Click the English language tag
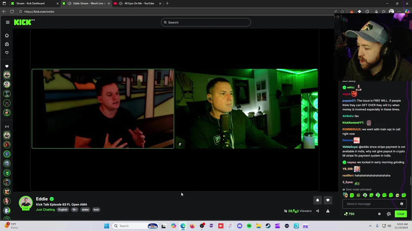 coord(63,210)
